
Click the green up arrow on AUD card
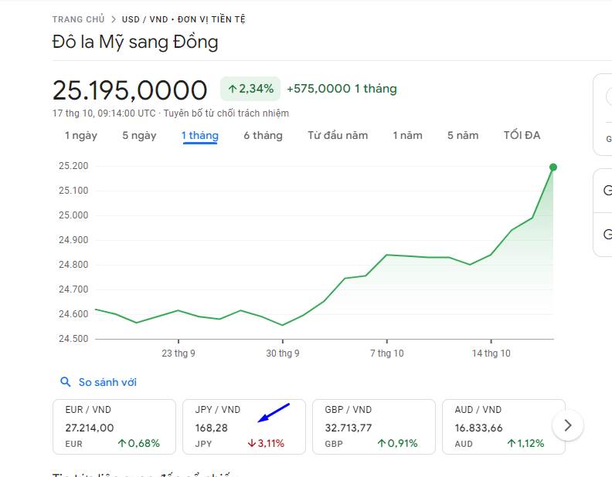coord(512,444)
